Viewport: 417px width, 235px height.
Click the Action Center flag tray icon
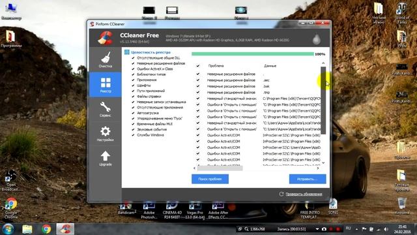click(364, 229)
